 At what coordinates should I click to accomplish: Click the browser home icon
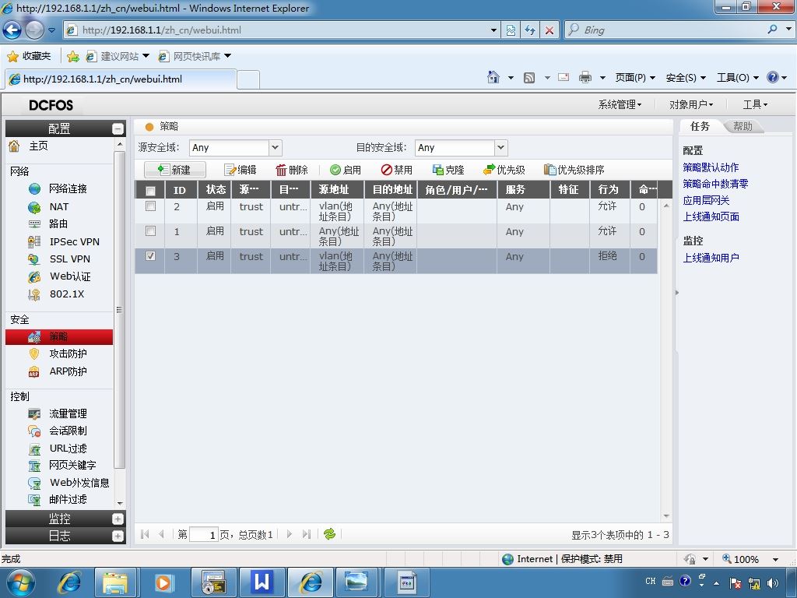(x=493, y=77)
